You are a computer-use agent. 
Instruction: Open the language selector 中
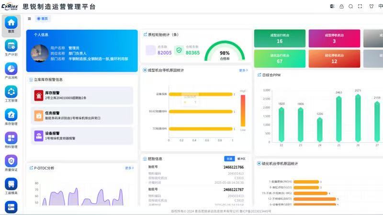380,7
